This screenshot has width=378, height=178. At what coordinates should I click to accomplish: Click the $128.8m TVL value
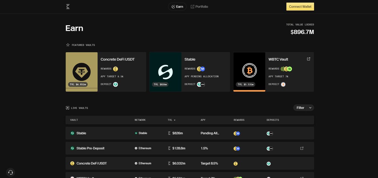179,148
